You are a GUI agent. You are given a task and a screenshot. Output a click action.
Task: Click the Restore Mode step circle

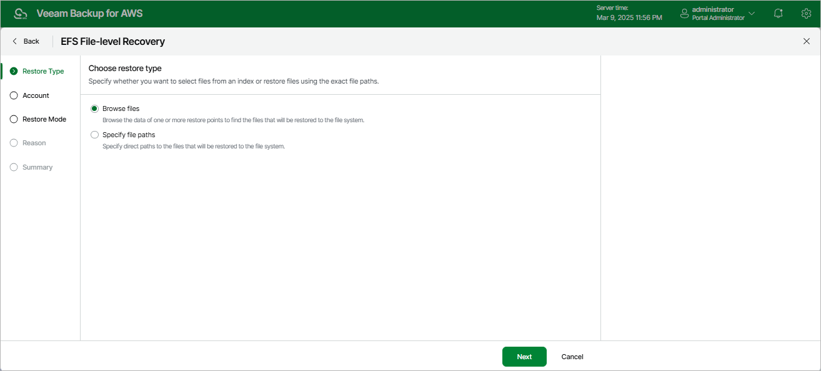pyautogui.click(x=14, y=118)
